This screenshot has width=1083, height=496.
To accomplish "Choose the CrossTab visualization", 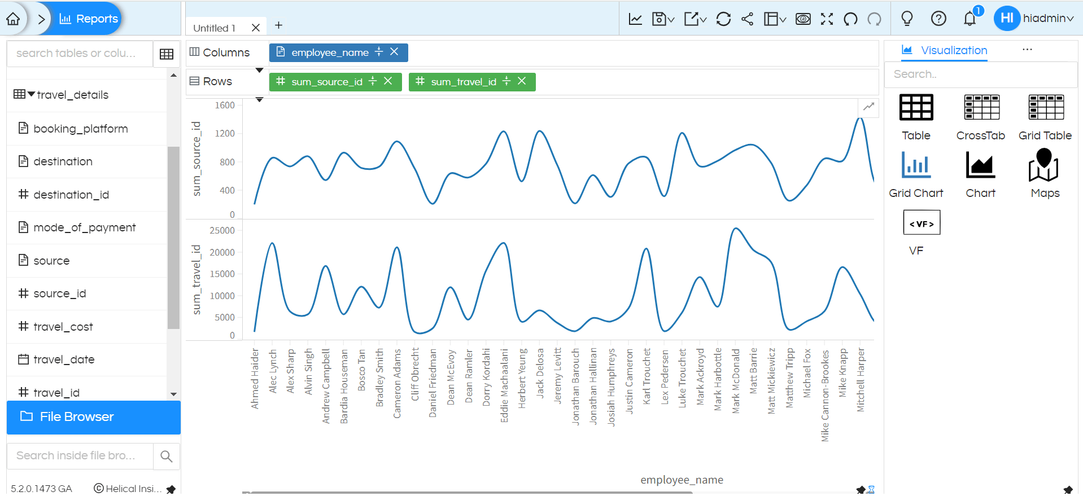I will [981, 117].
